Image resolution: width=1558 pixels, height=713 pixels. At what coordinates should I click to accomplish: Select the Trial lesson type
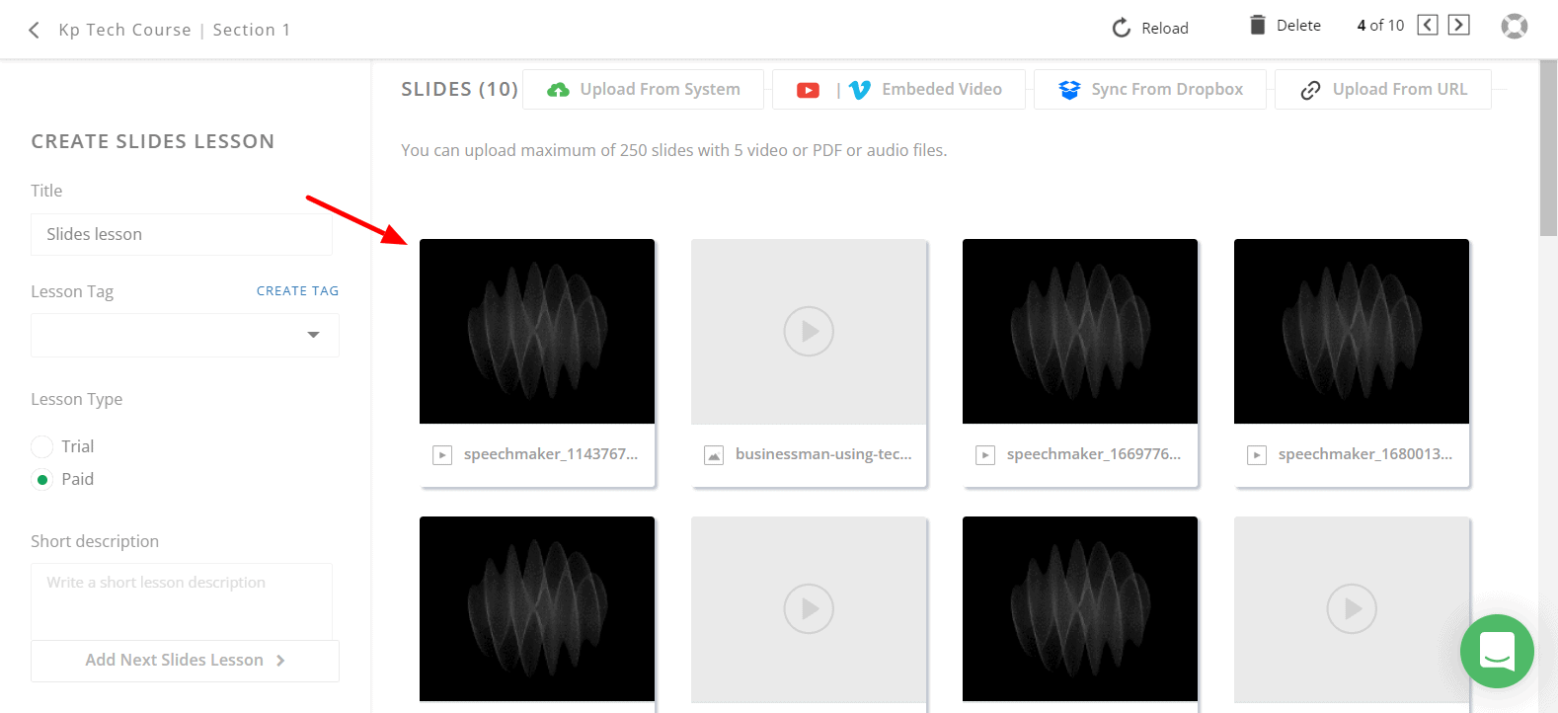point(41,446)
